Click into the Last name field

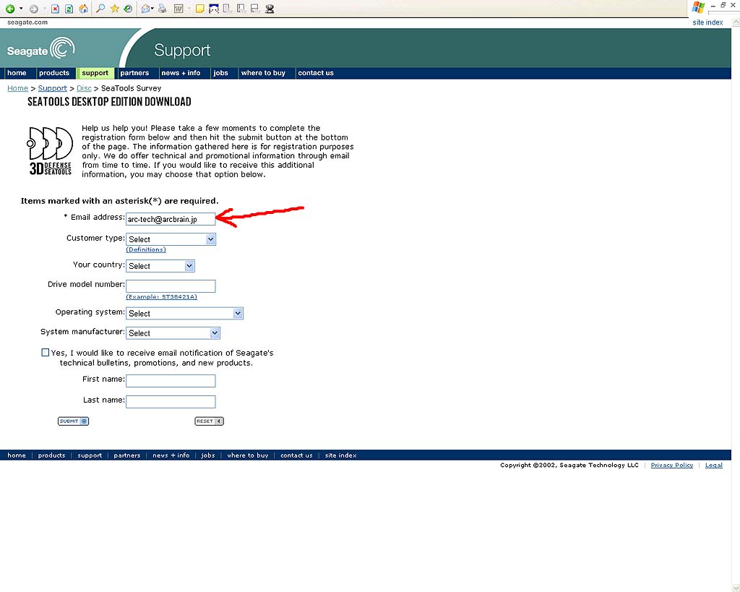click(171, 402)
